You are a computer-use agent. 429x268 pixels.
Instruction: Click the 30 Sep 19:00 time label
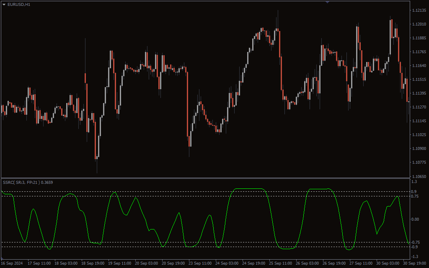click(x=415, y=263)
